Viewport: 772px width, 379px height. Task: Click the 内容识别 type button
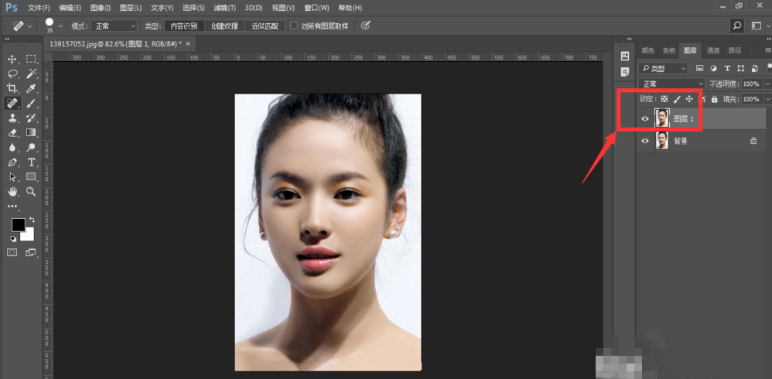click(184, 26)
